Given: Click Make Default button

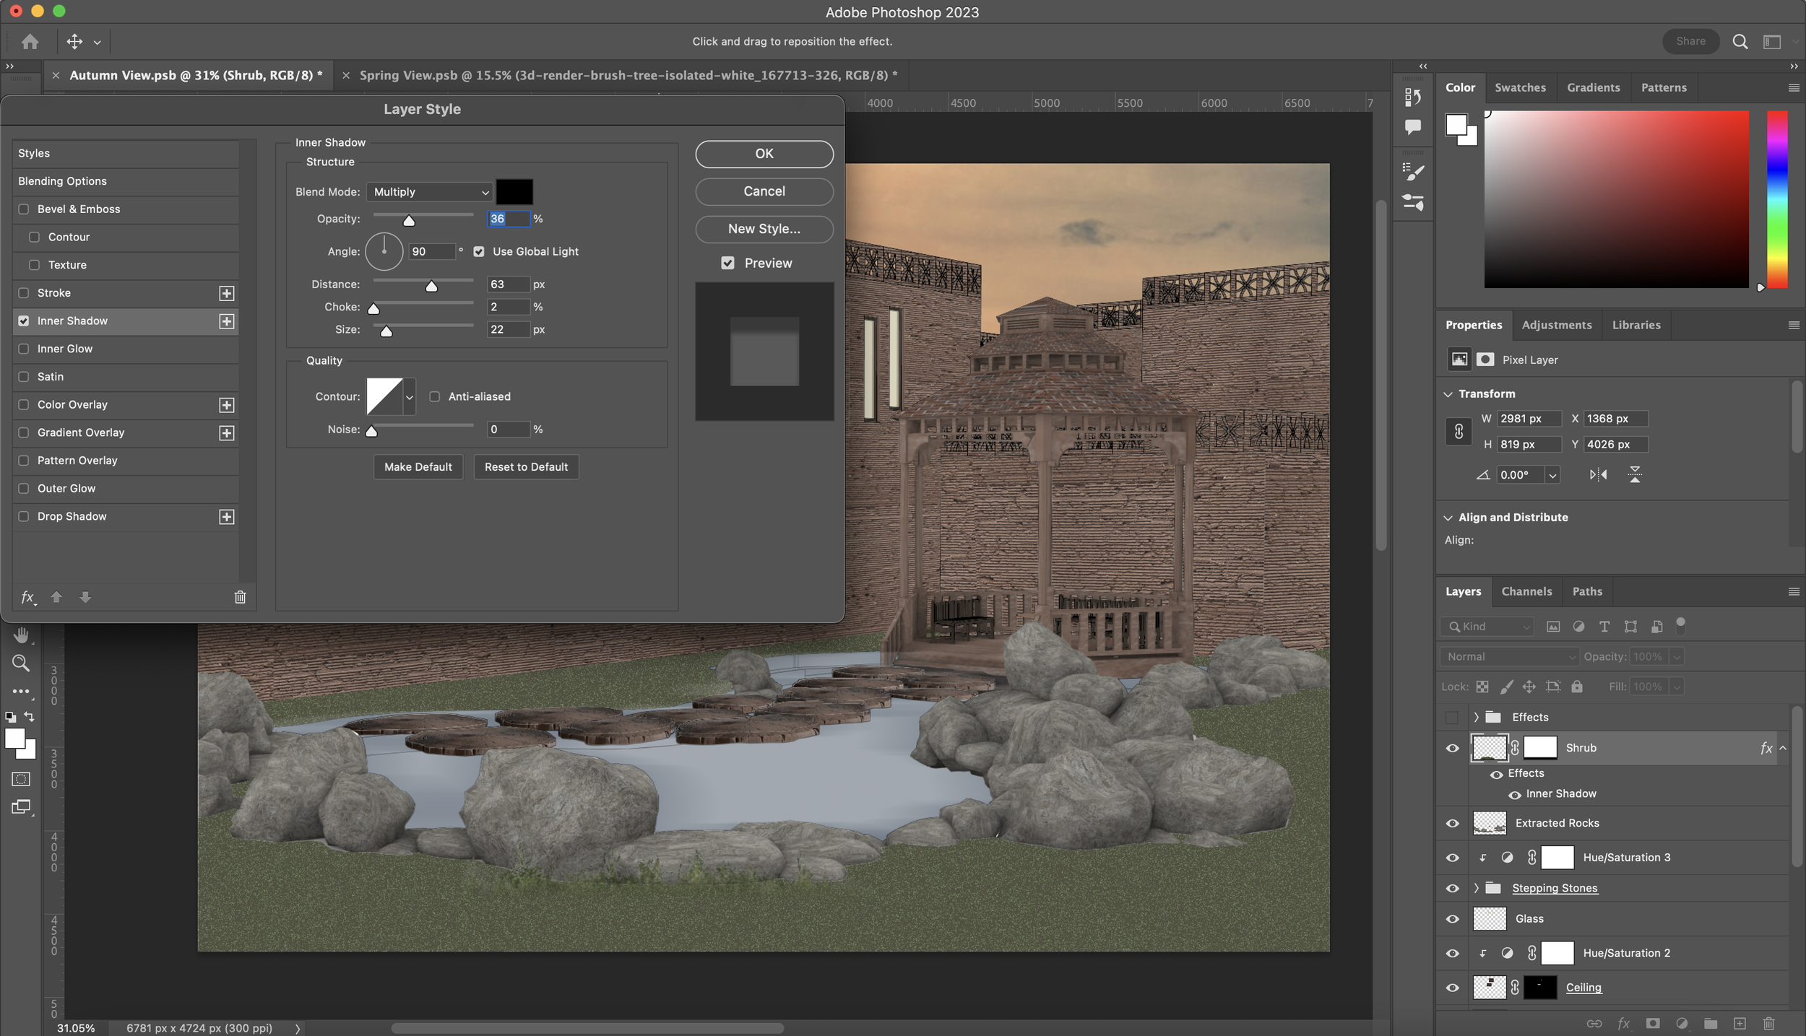Looking at the screenshot, I should click(418, 467).
